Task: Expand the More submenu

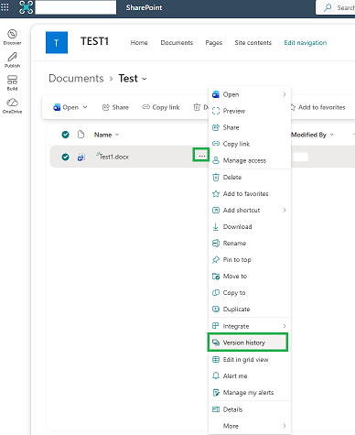Action: click(x=285, y=426)
